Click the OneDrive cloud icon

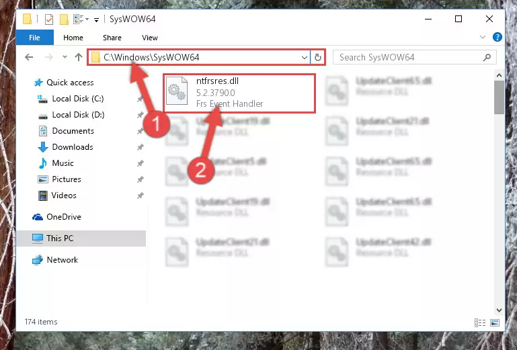pyautogui.click(x=38, y=217)
